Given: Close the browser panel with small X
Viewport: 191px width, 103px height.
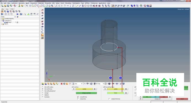Looking at the screenshot, I should pyautogui.click(x=39, y=7).
